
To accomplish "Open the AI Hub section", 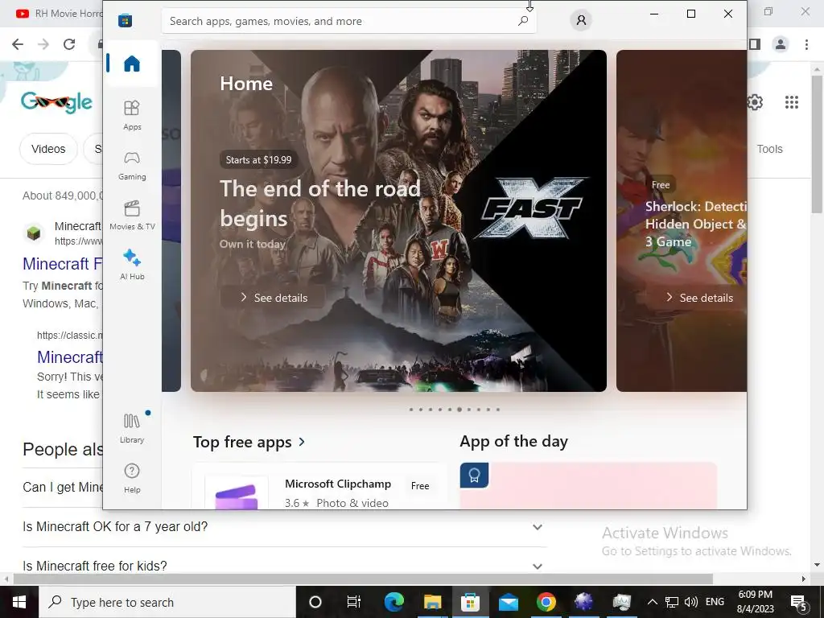I will (x=132, y=265).
